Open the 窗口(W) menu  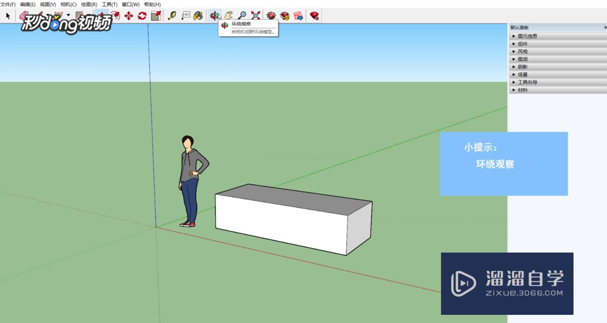pyautogui.click(x=131, y=4)
